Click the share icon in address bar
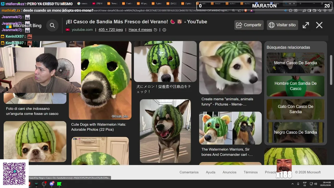This screenshot has height=188, width=334. pyautogui.click(x=239, y=10)
